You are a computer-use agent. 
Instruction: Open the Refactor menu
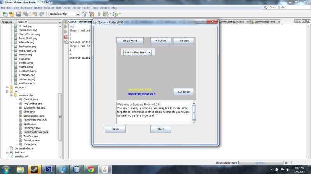(49, 8)
